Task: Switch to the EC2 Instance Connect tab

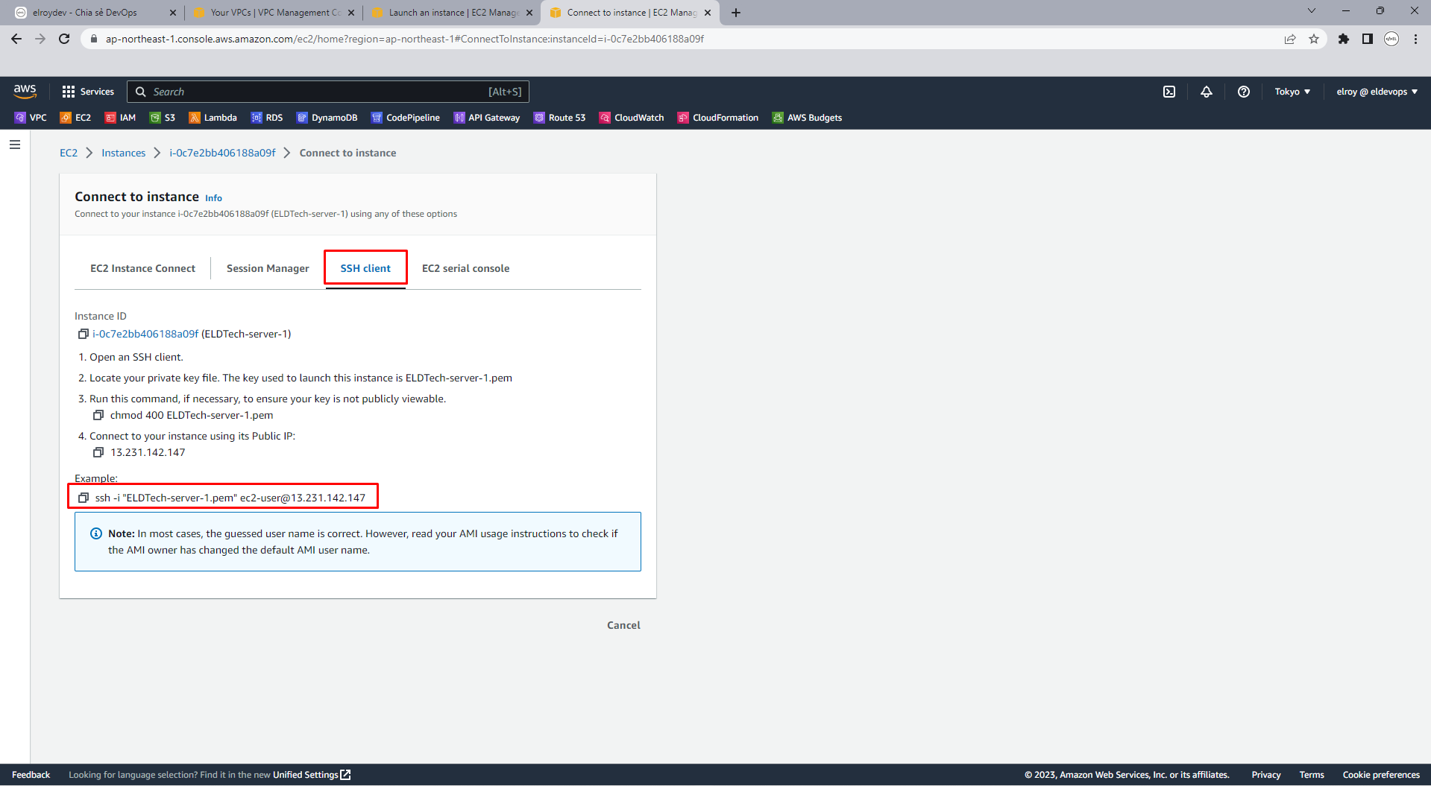Action: pyautogui.click(x=142, y=268)
